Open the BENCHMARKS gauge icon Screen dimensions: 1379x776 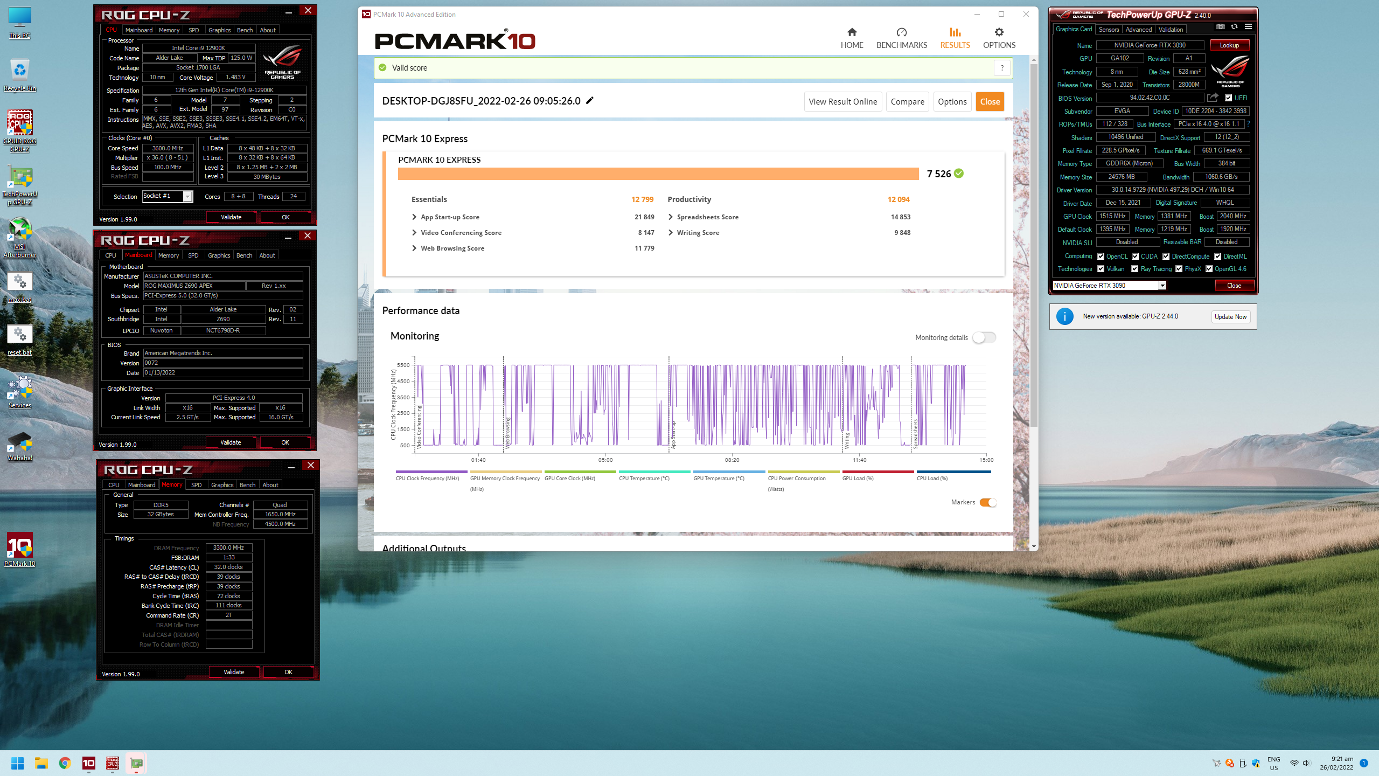click(x=902, y=32)
